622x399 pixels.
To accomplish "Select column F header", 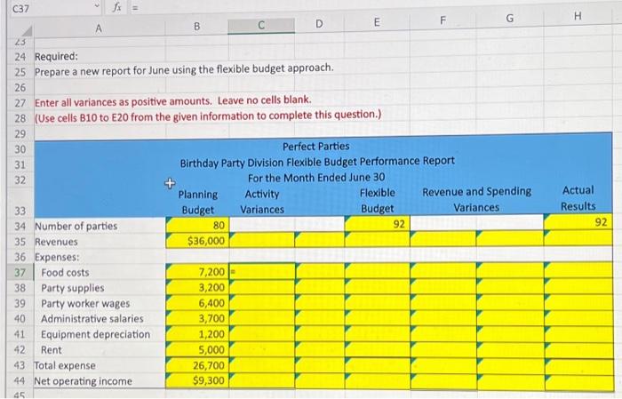I will click(443, 20).
